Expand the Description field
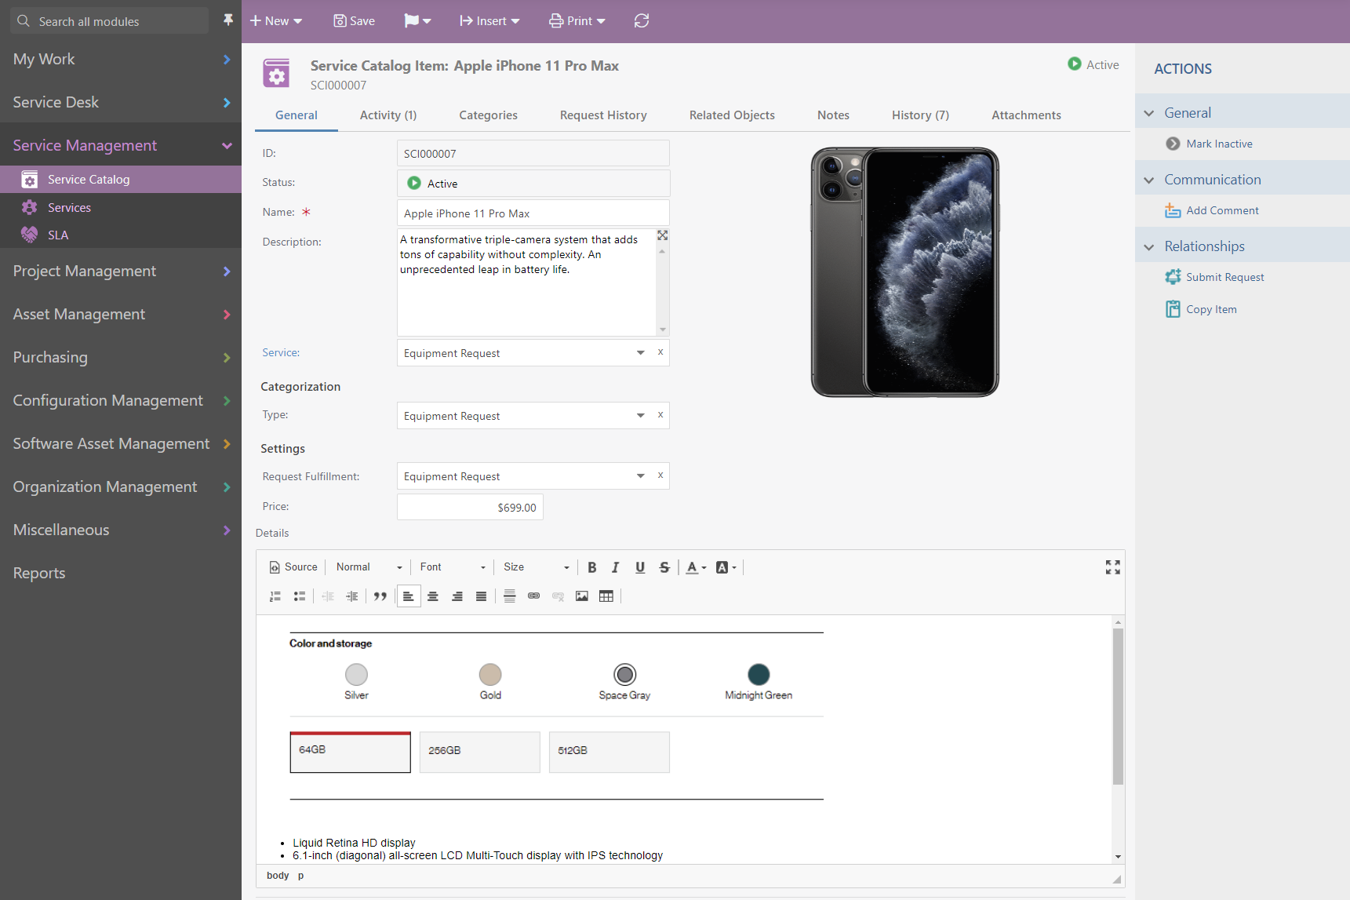Screen dimensions: 1350x900 pyautogui.click(x=663, y=235)
